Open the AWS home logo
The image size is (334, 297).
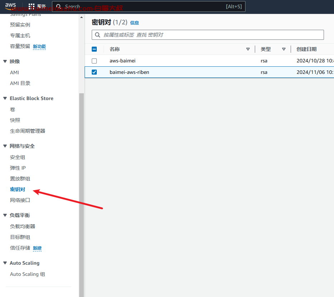click(10, 6)
